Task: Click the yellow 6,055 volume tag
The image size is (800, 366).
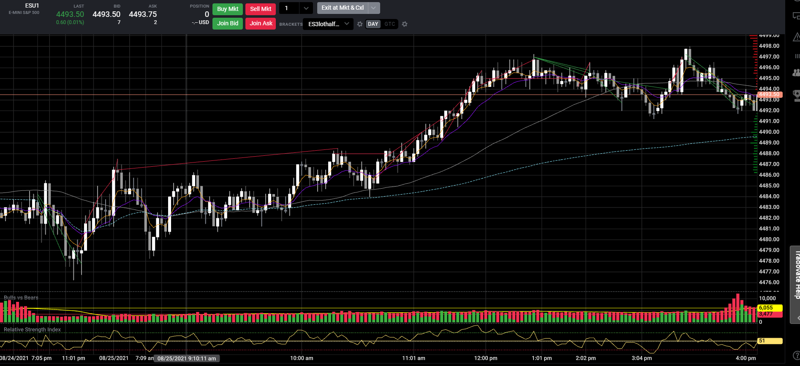Action: 770,308
